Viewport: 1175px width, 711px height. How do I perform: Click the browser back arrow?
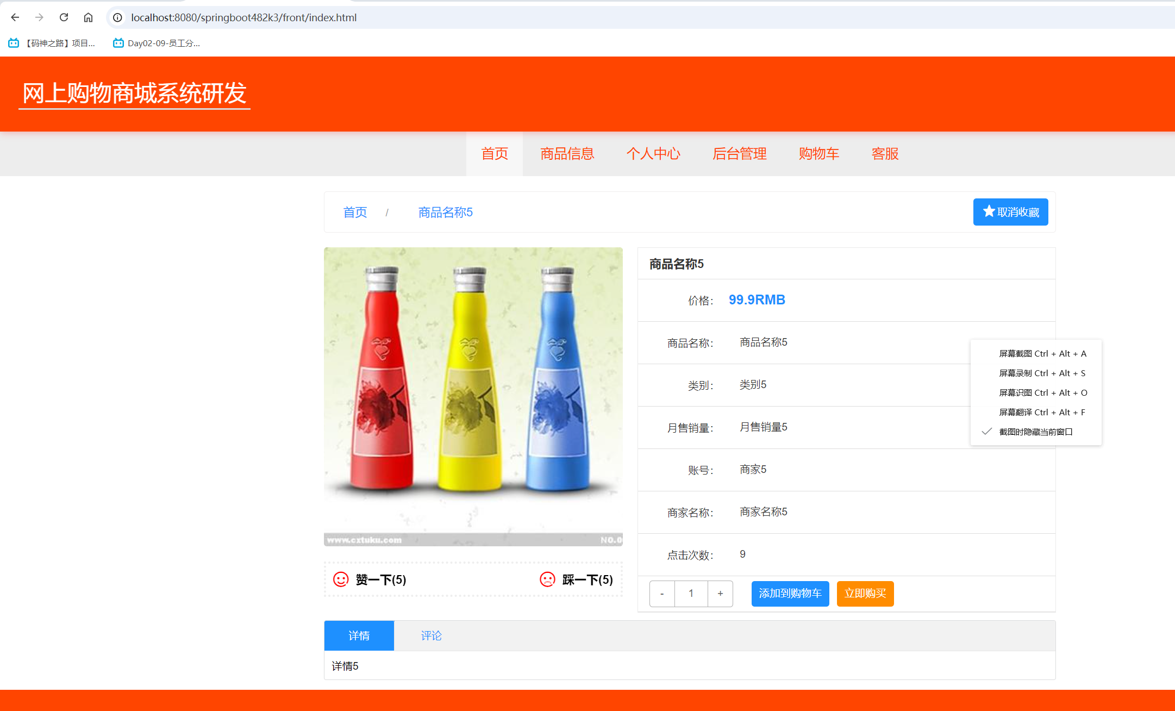15,17
